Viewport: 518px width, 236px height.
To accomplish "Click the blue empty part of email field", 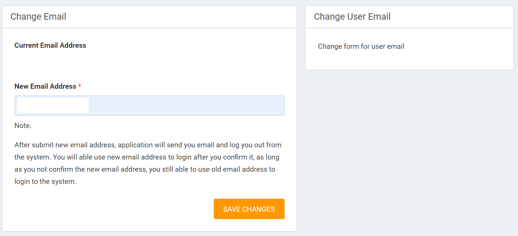I will pyautogui.click(x=186, y=106).
